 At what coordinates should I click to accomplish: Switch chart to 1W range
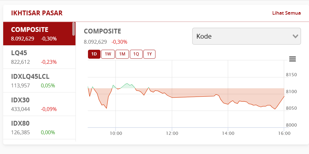pos(108,54)
